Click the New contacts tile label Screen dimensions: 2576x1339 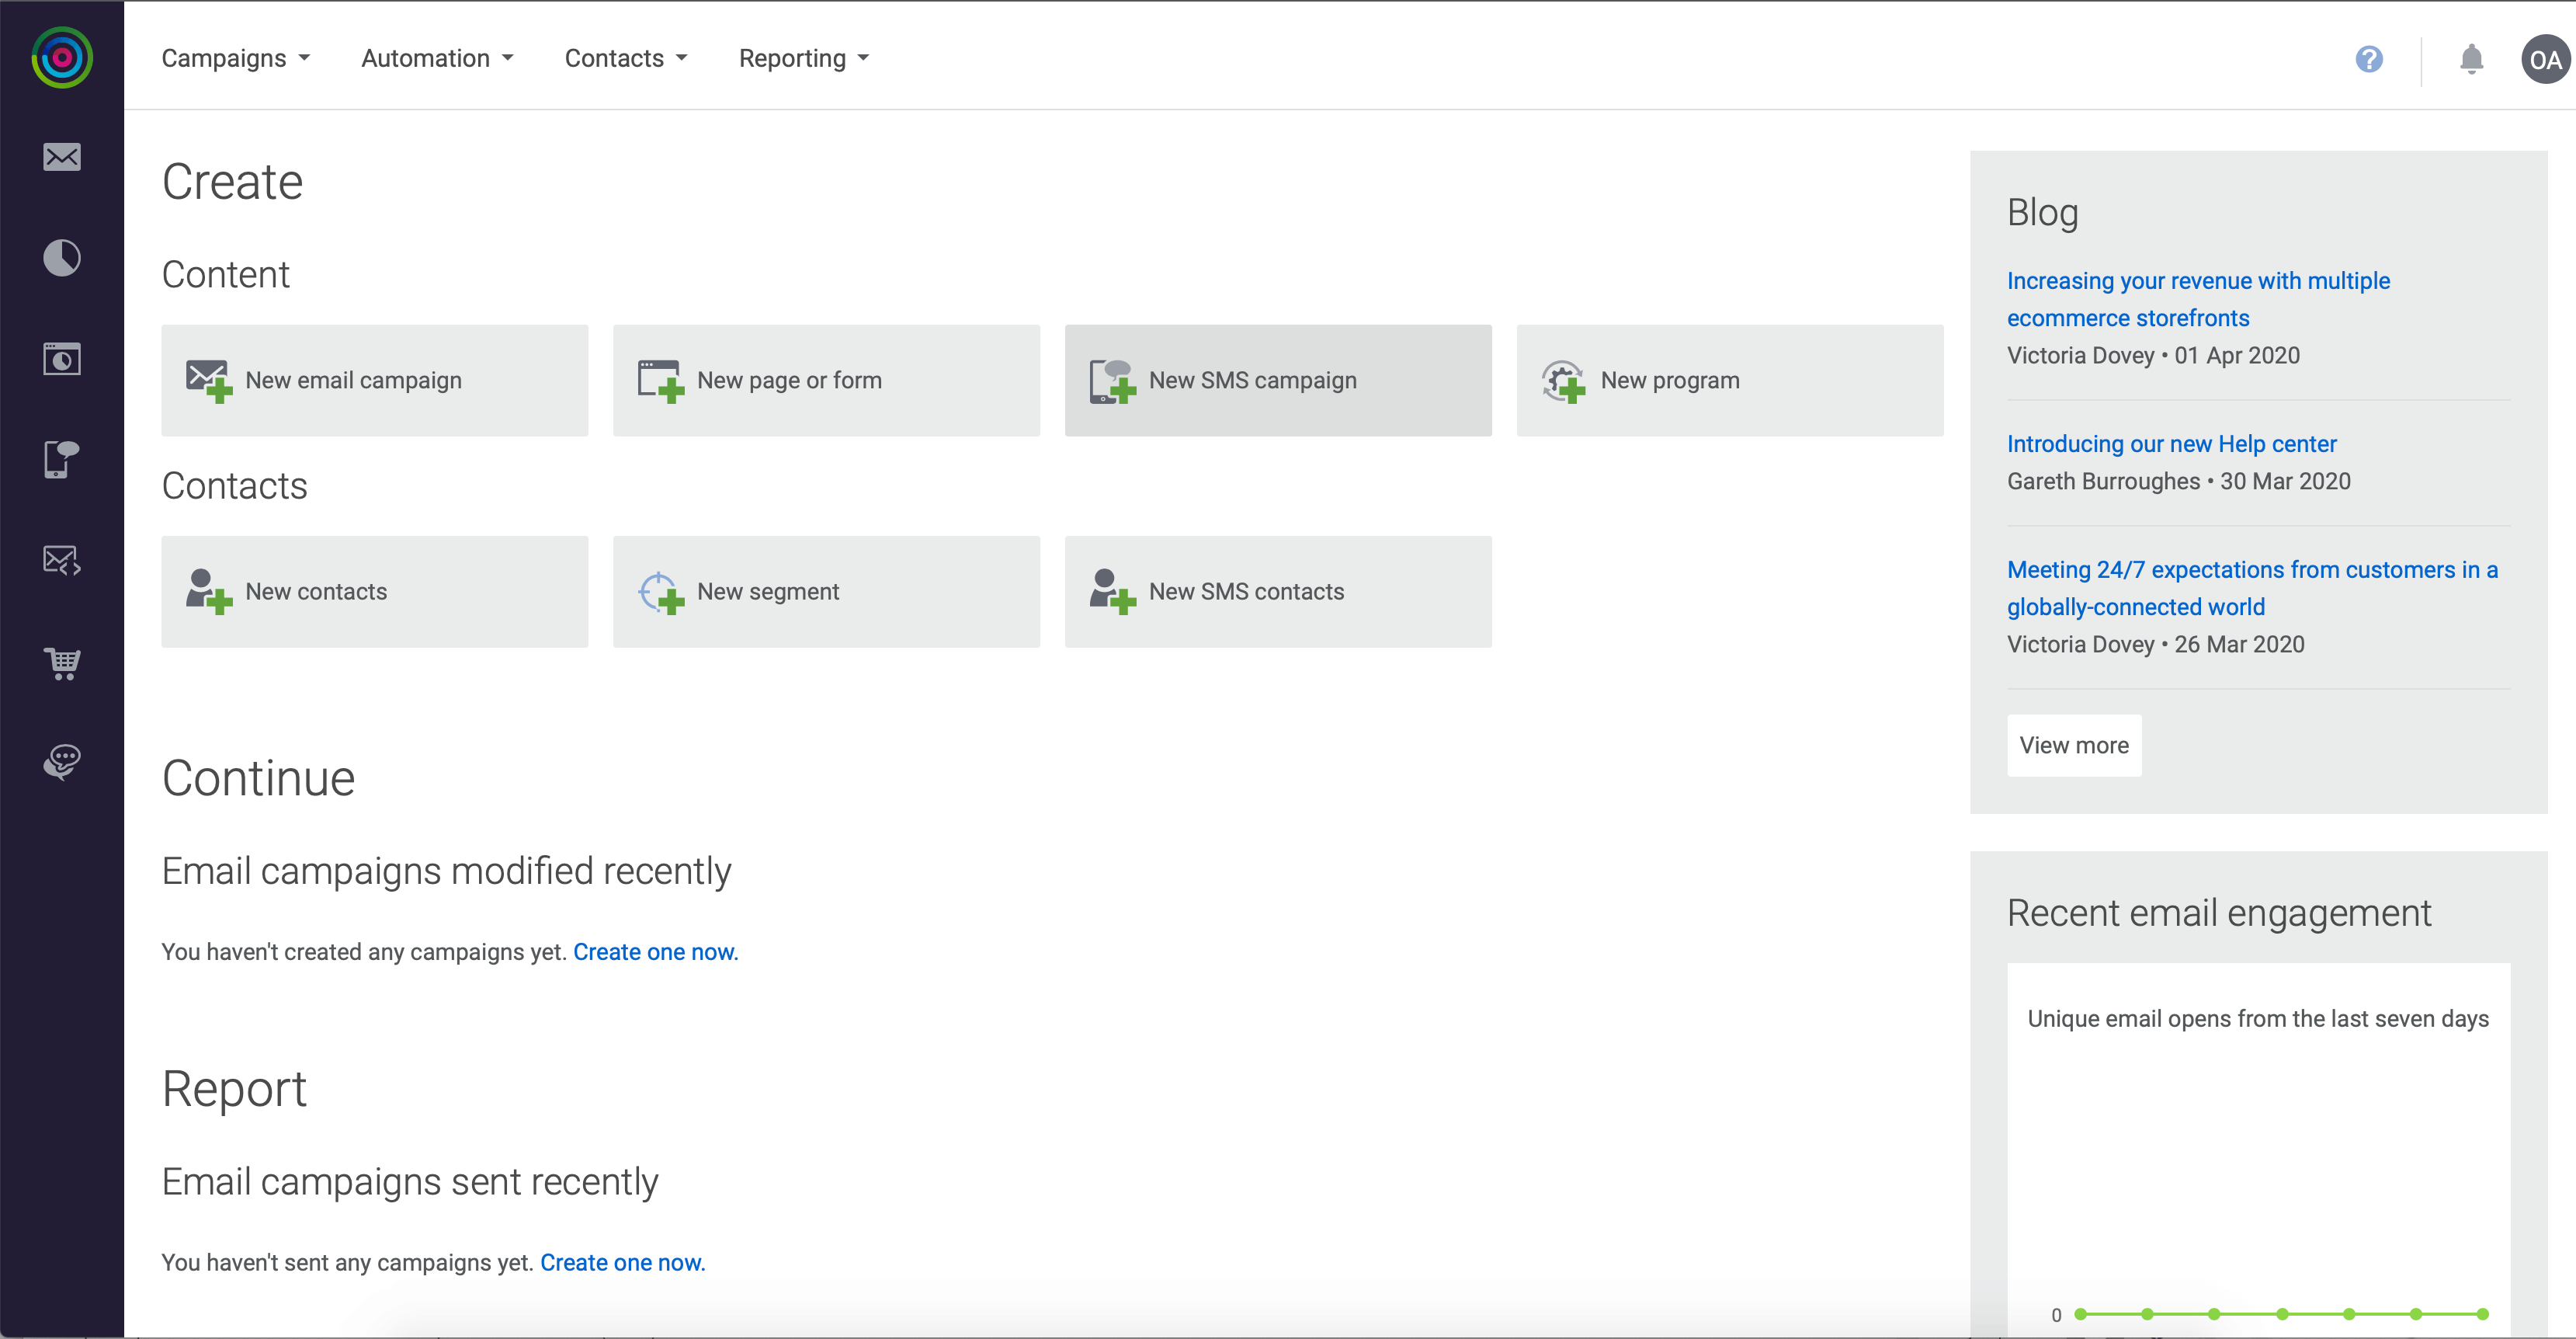click(x=316, y=591)
